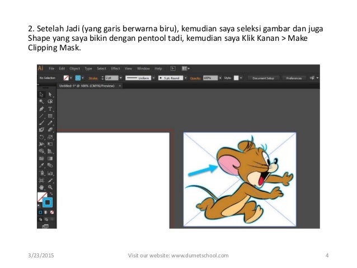Select the Pen tool
The image size is (357, 268).
click(x=41, y=109)
